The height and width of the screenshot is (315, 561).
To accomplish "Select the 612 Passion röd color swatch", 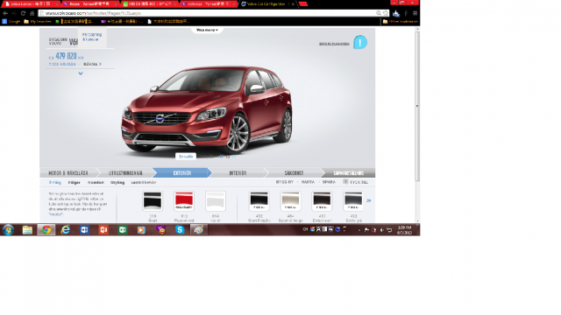I will click(x=184, y=201).
